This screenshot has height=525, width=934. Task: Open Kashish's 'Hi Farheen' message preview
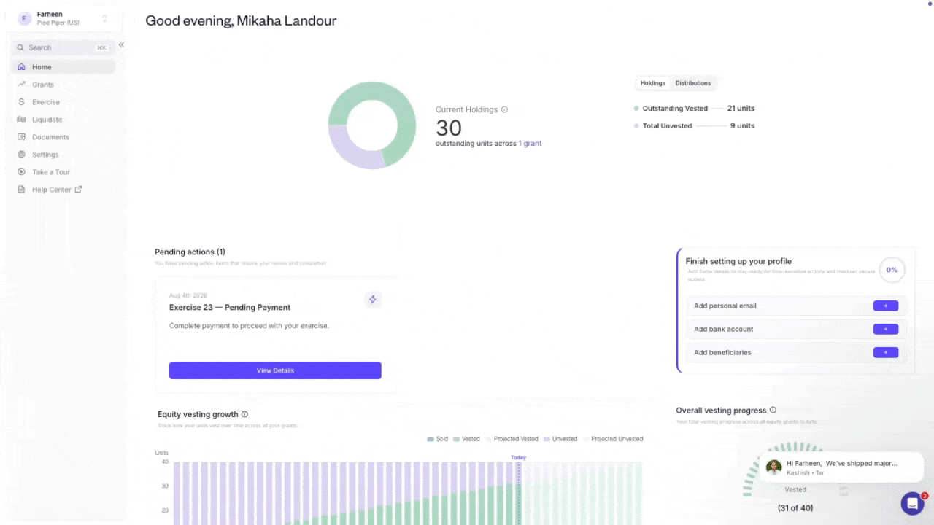pos(841,467)
